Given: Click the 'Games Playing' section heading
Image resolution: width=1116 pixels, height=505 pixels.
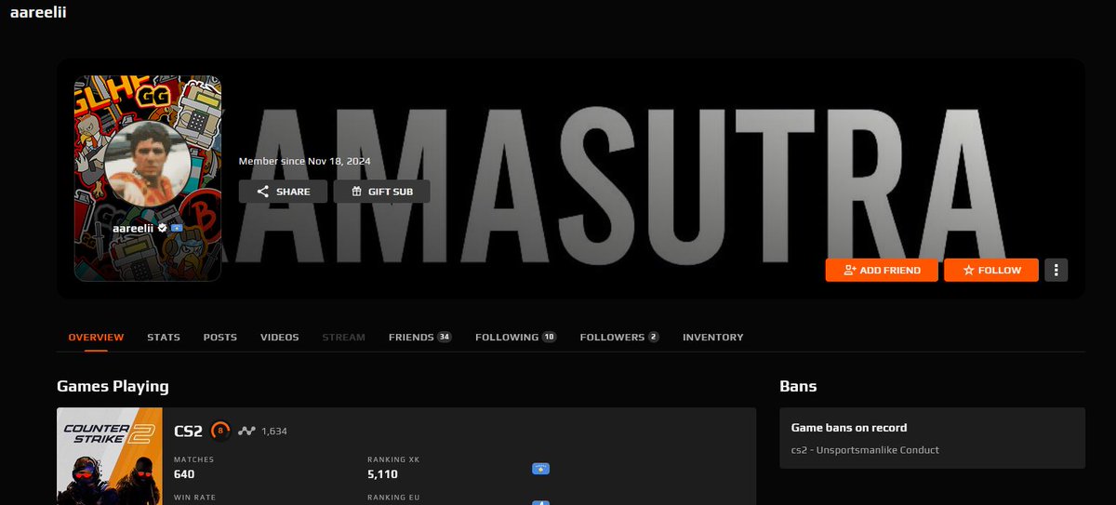Looking at the screenshot, I should tap(113, 386).
